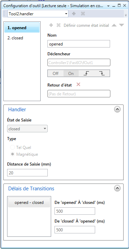This screenshot has width=129, height=249.
Task: Open the État de Saisie closed dropdown
Action: coord(27,129)
